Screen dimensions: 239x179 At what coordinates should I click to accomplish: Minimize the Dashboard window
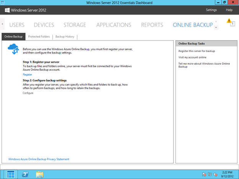pos(218,2)
